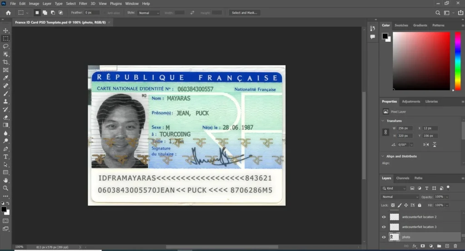Viewport: 465px width, 251px height.
Task: Select the Move tool
Action: click(x=5, y=30)
